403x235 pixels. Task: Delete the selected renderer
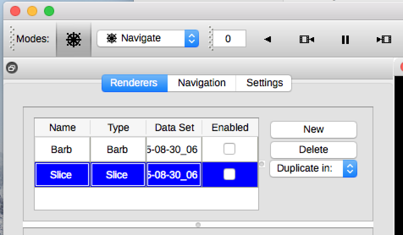pyautogui.click(x=313, y=149)
